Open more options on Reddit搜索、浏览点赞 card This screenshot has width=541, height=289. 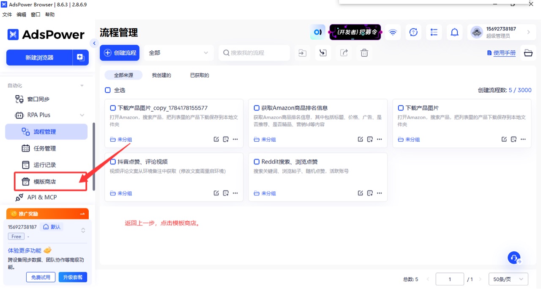[380, 193]
